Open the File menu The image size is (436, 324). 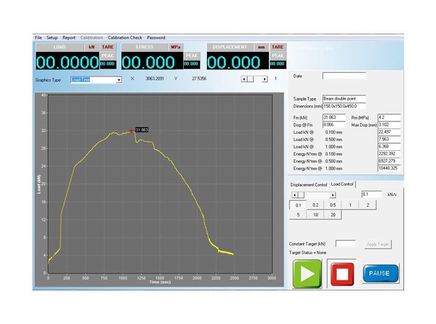[39, 37]
